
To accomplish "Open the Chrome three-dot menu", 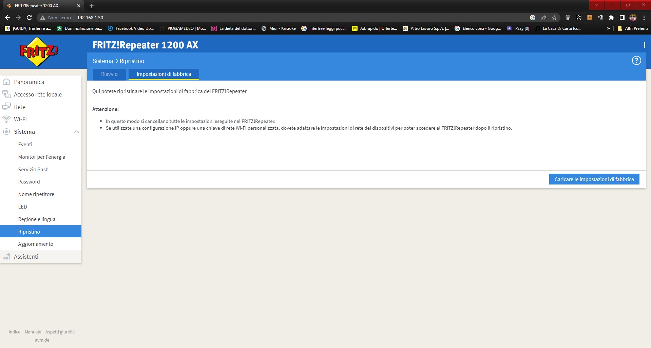I will tap(644, 18).
